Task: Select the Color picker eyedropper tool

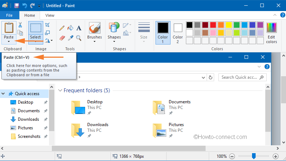Action: point(70,38)
